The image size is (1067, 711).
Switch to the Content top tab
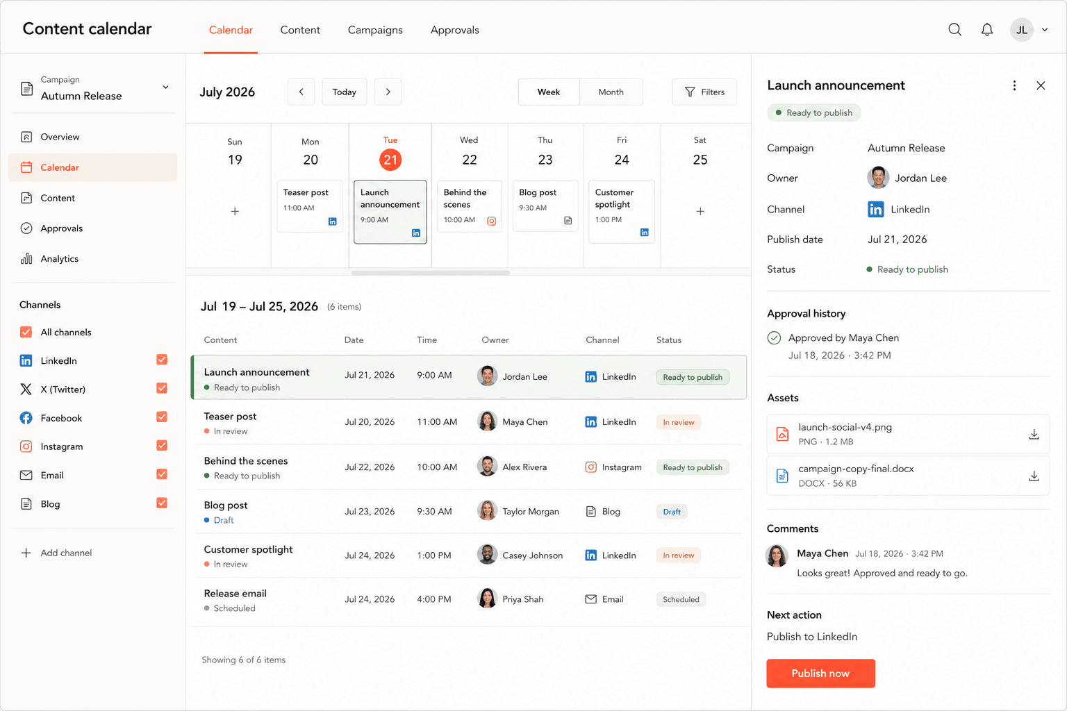pyautogui.click(x=300, y=30)
